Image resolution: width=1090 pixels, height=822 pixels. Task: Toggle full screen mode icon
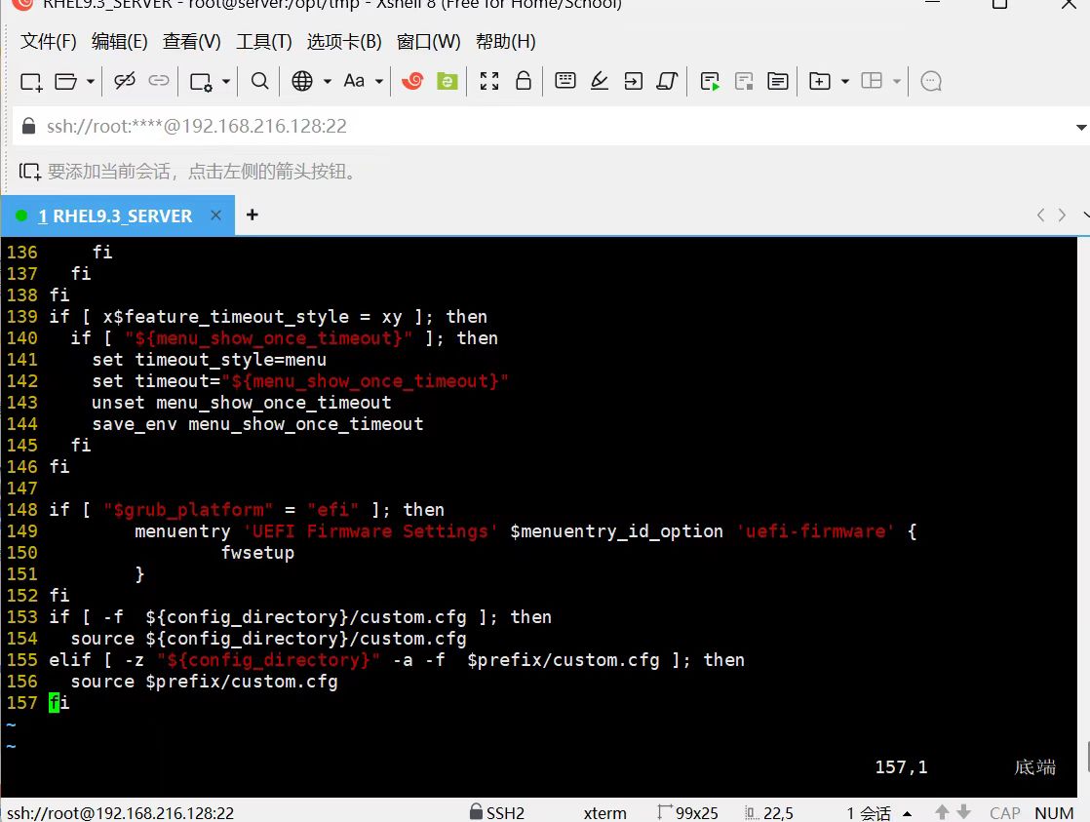tap(488, 81)
